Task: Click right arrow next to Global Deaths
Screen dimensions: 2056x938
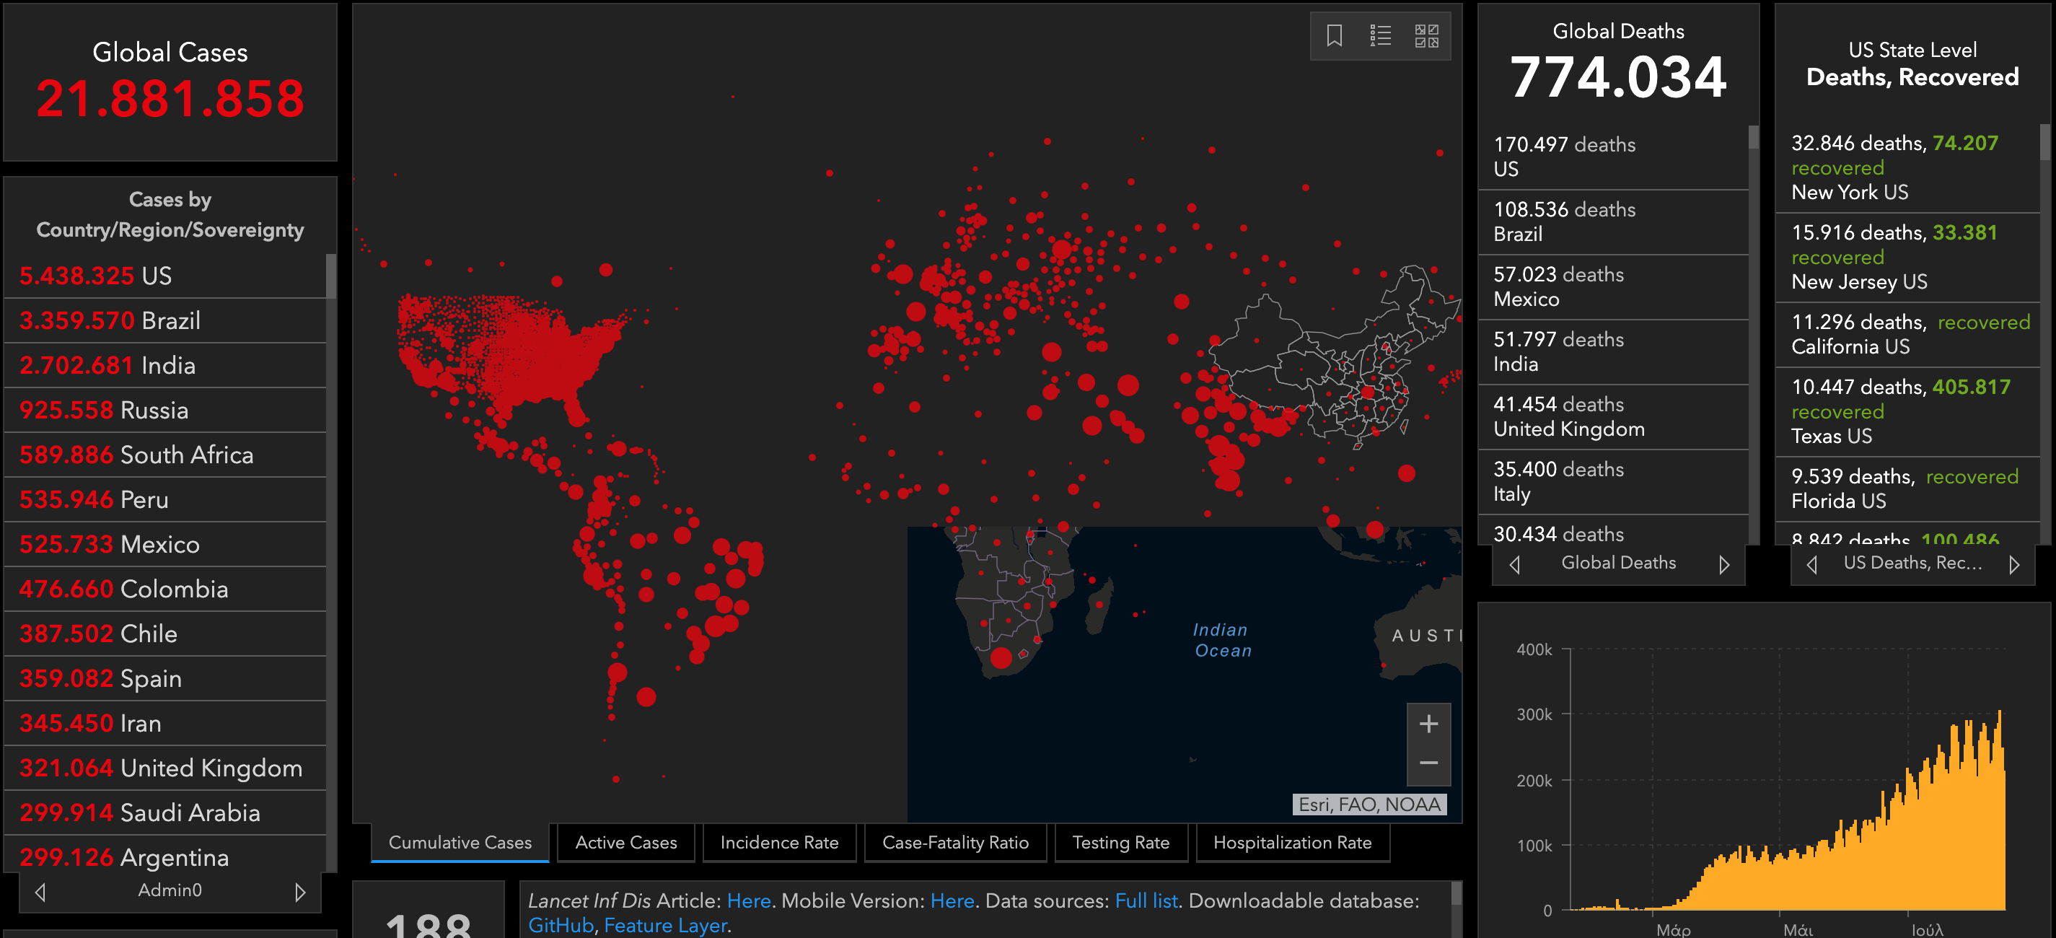Action: click(1724, 564)
